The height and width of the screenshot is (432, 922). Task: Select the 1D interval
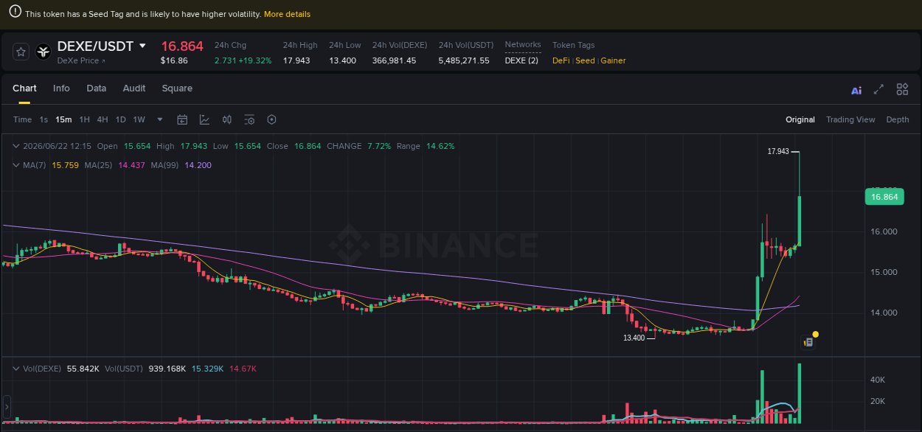click(x=120, y=119)
